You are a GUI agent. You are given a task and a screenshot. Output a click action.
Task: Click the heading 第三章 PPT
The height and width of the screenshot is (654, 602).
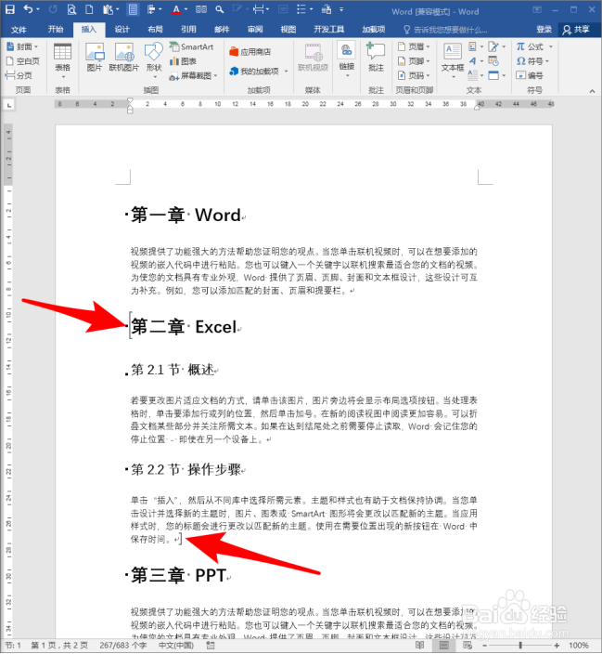tap(179, 576)
